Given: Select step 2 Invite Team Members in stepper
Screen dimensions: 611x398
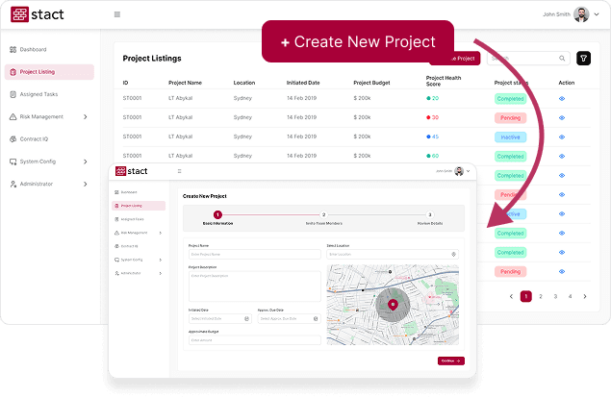Looking at the screenshot, I should 323,214.
